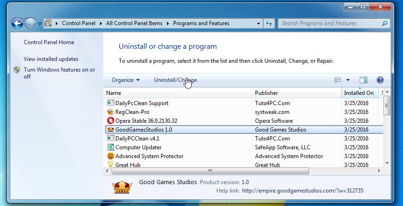Sort by the Name column header
403x206 pixels.
pos(178,93)
